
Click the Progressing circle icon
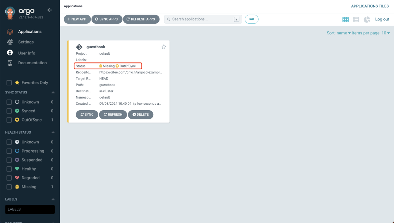point(17,151)
